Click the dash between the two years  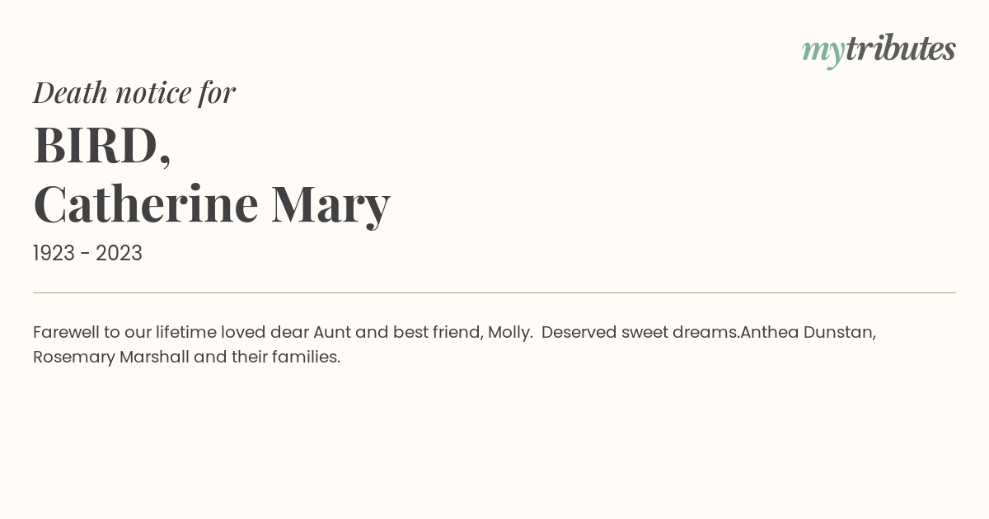[86, 255]
